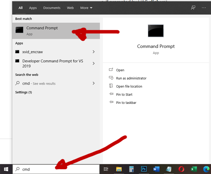The height and width of the screenshot is (174, 211).
Task: Click large Command Prompt preview thumbnail
Action: coord(156,31)
